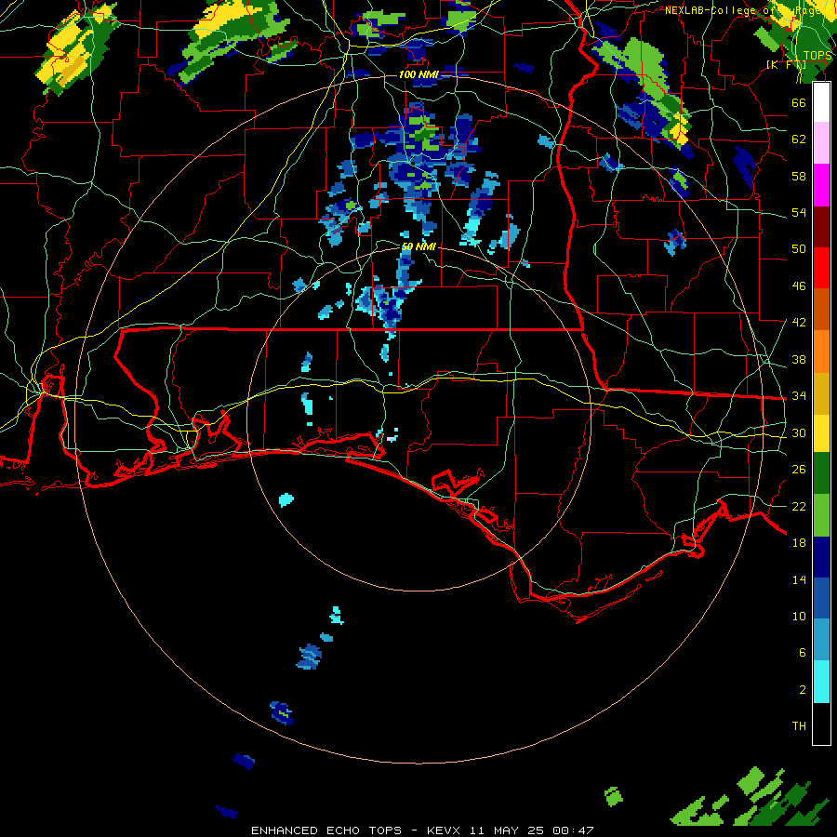The image size is (837, 837).
Task: Click the isolated cyan echo offshore in the Gulf
Action: pyautogui.click(x=286, y=500)
